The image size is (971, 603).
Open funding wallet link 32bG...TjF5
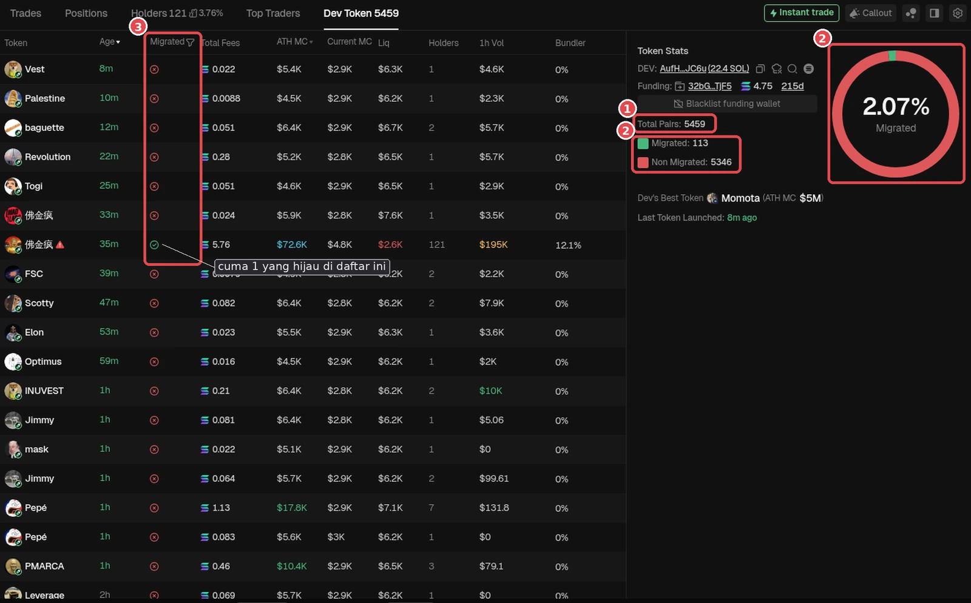[709, 86]
